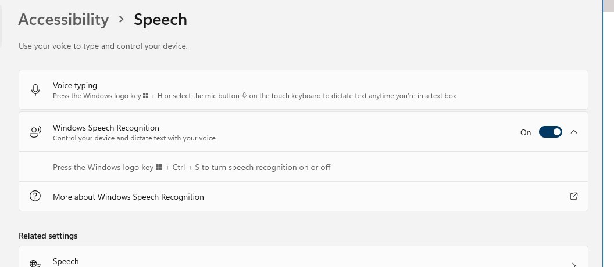Click the question mark help icon

point(35,196)
